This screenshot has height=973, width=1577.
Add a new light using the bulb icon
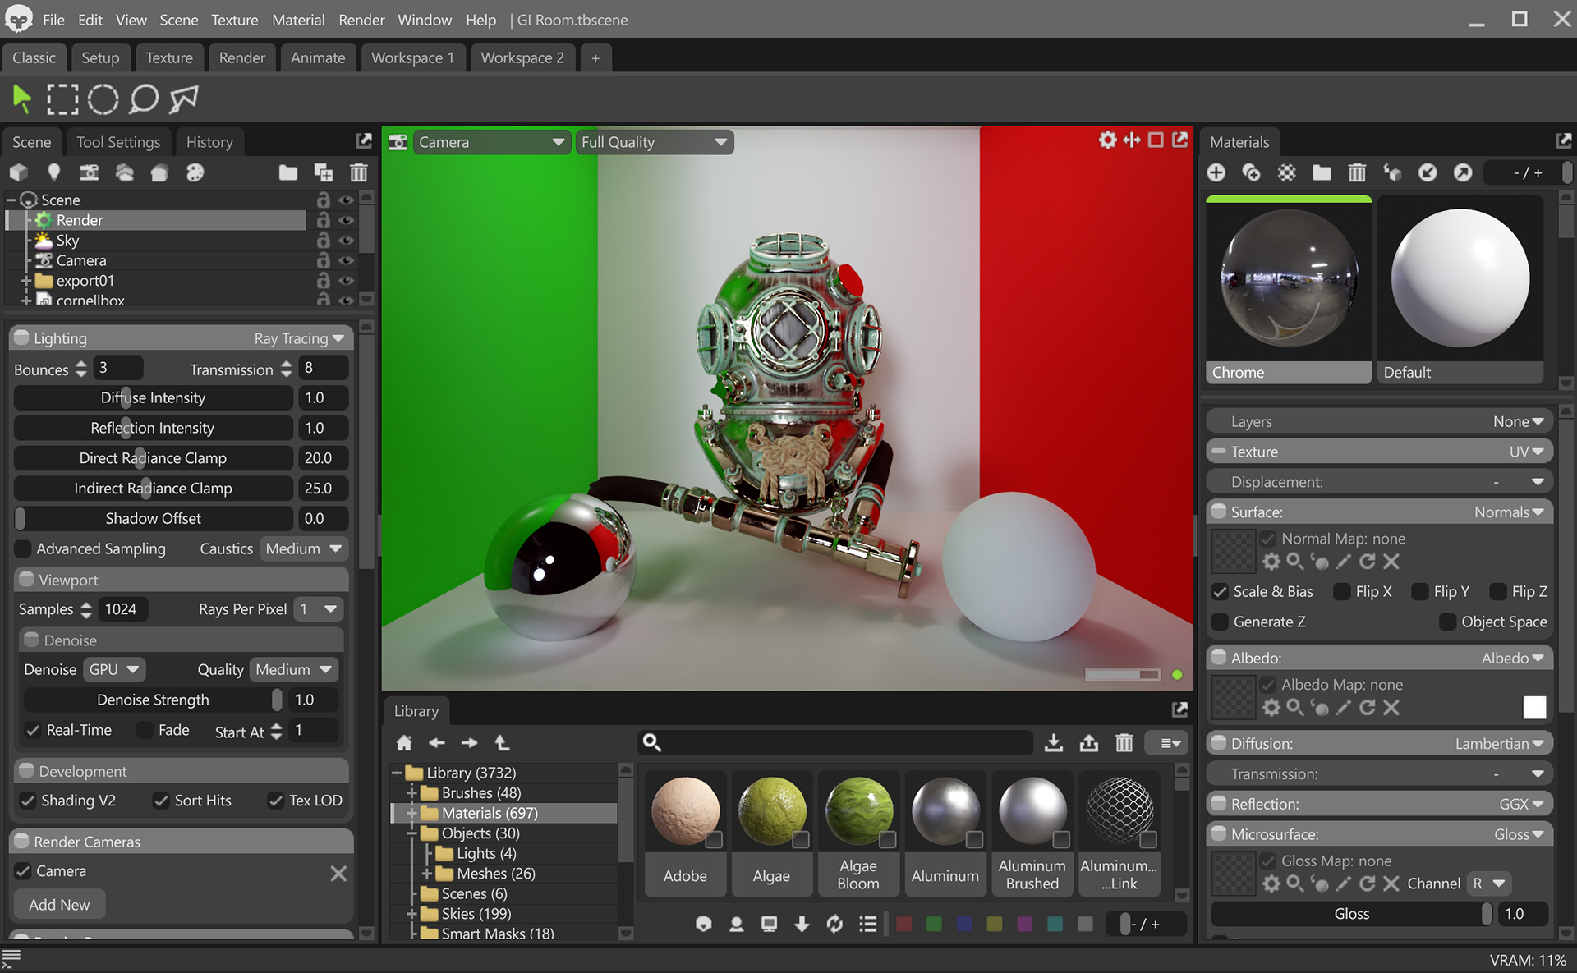(54, 172)
